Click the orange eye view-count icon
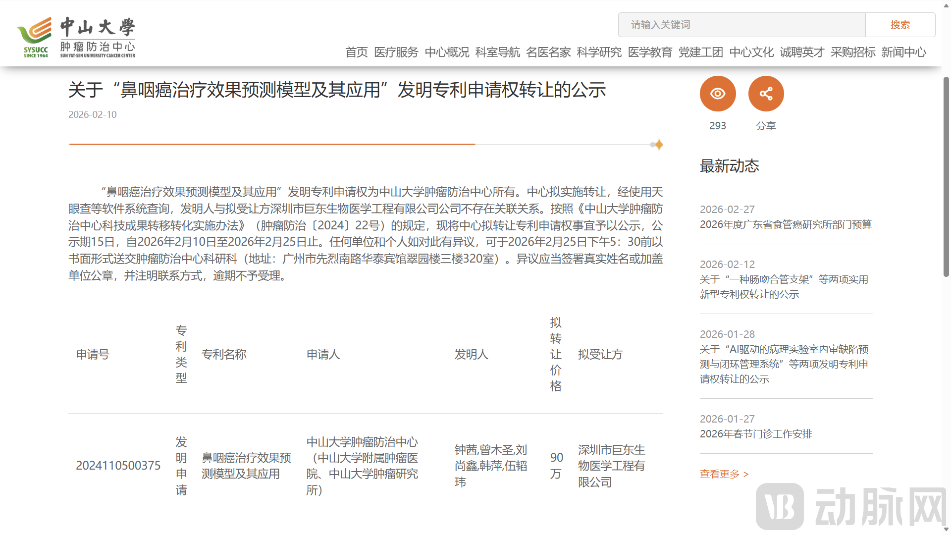The image size is (951, 535). (717, 94)
